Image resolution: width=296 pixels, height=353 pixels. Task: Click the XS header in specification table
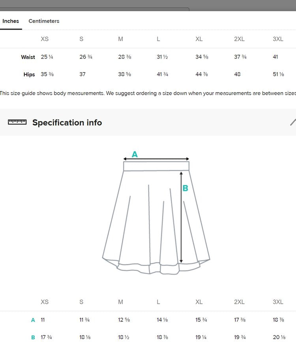pos(45,302)
